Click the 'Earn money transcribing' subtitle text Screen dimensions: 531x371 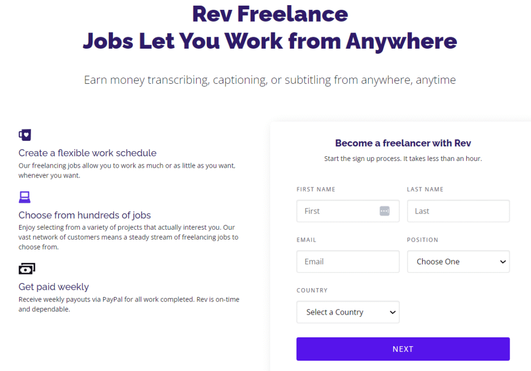tap(270, 80)
